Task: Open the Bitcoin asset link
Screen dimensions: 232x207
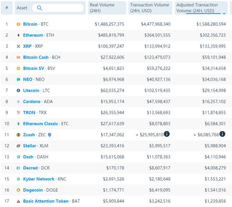Action: point(30,24)
